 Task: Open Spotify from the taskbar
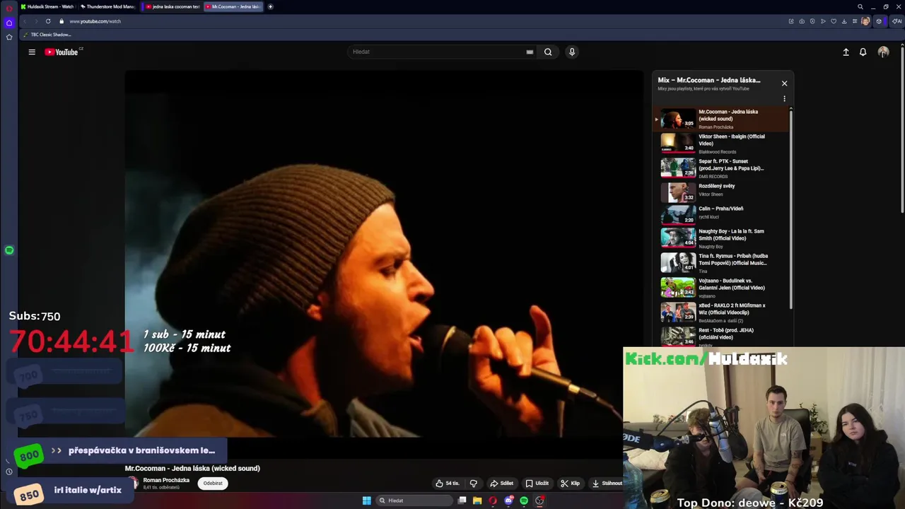[524, 501]
